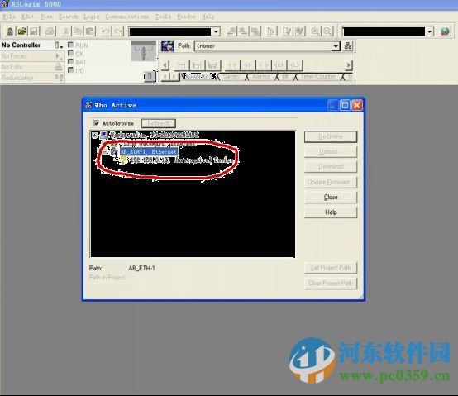Image resolution: width=458 pixels, height=396 pixels.
Task: Click the Download button
Action: (331, 167)
